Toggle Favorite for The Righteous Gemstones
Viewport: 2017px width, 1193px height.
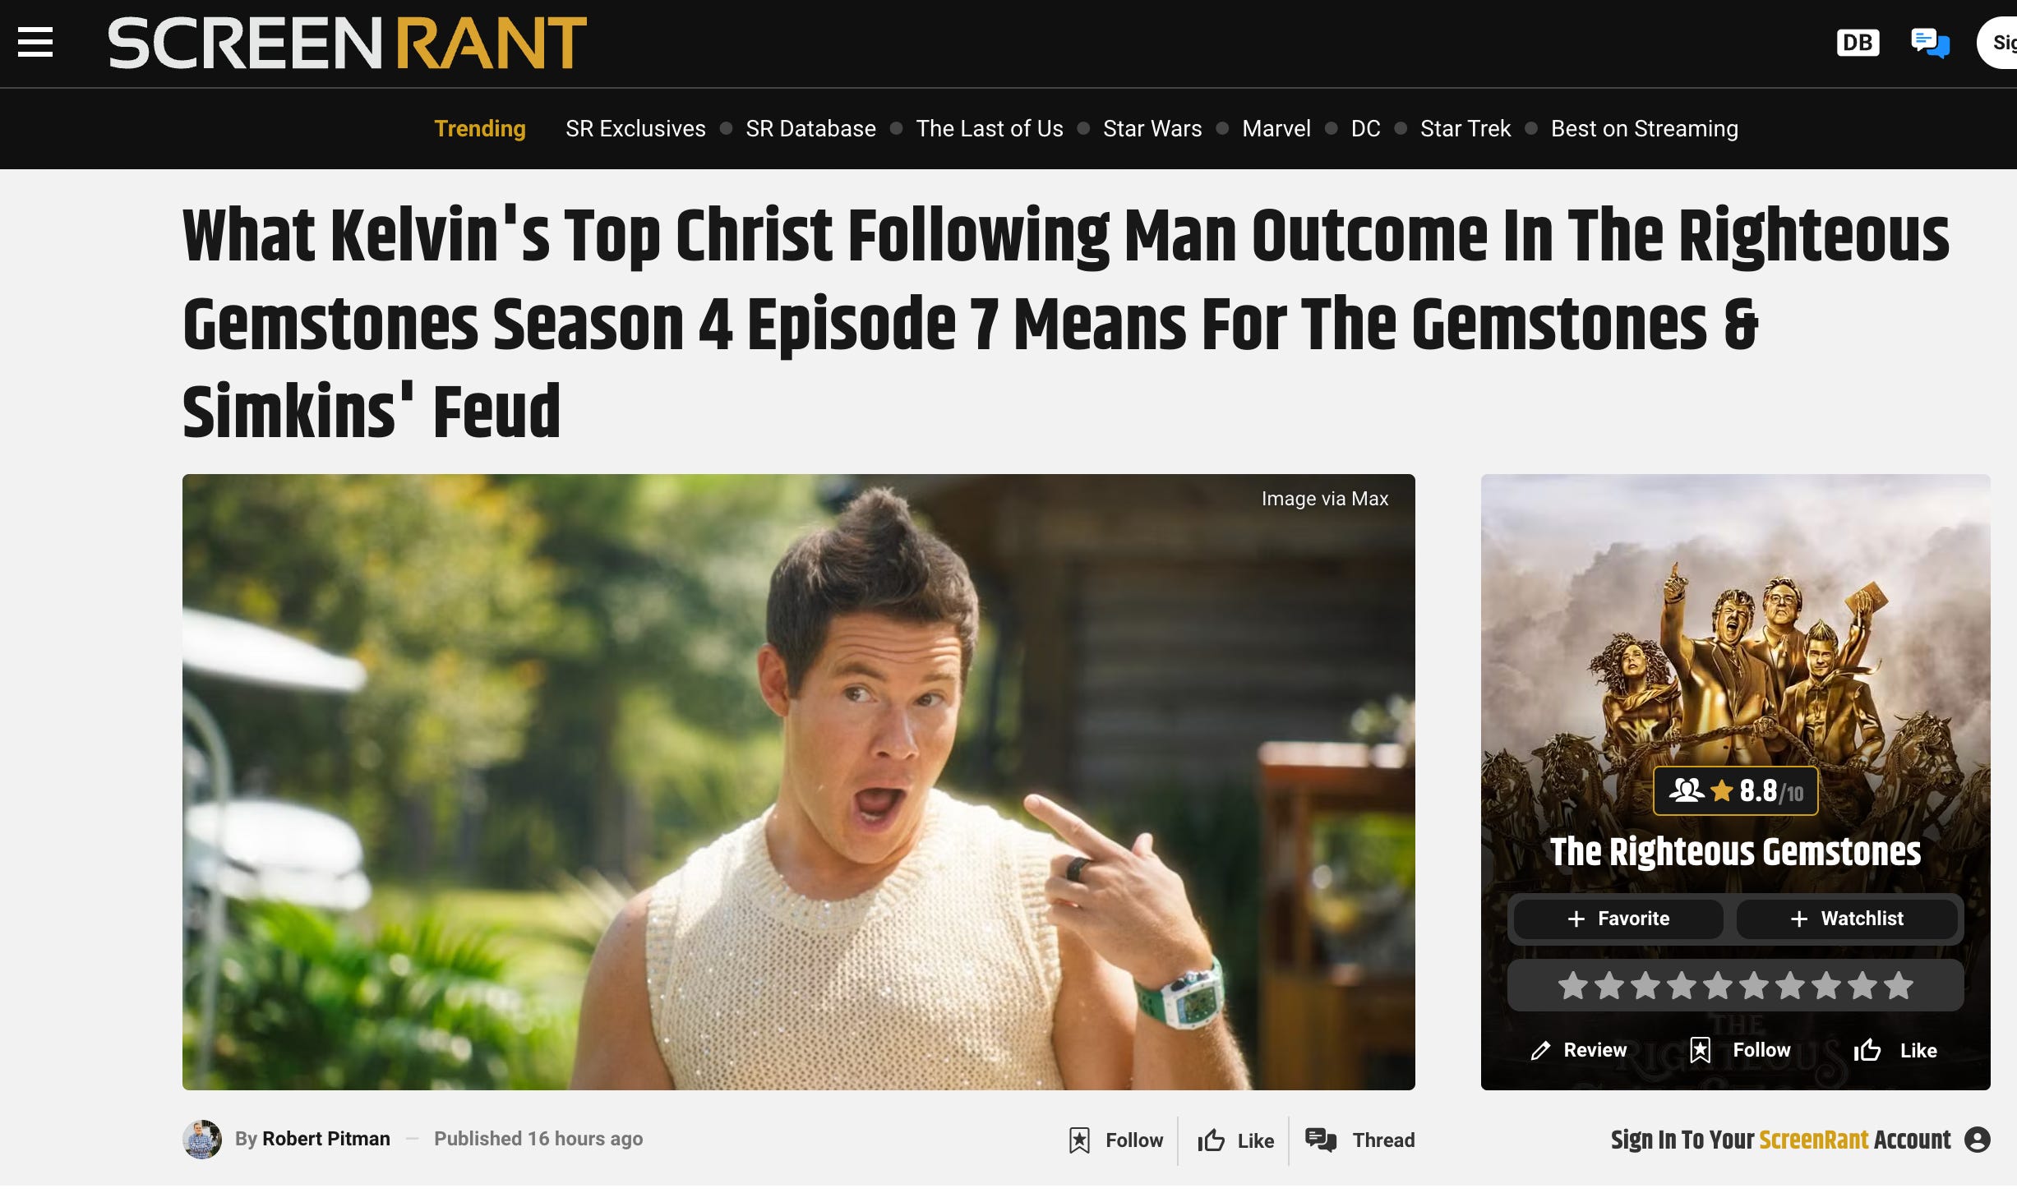click(1618, 919)
